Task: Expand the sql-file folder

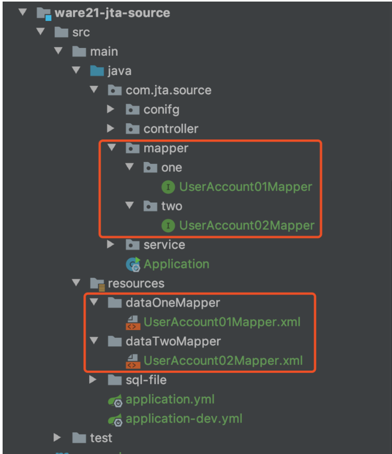Action: [93, 380]
